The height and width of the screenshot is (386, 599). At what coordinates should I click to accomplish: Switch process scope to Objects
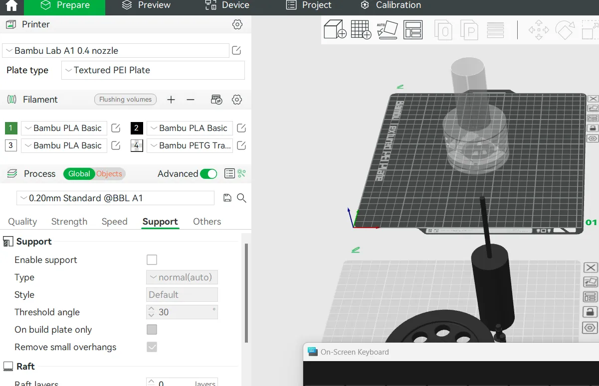[109, 174]
